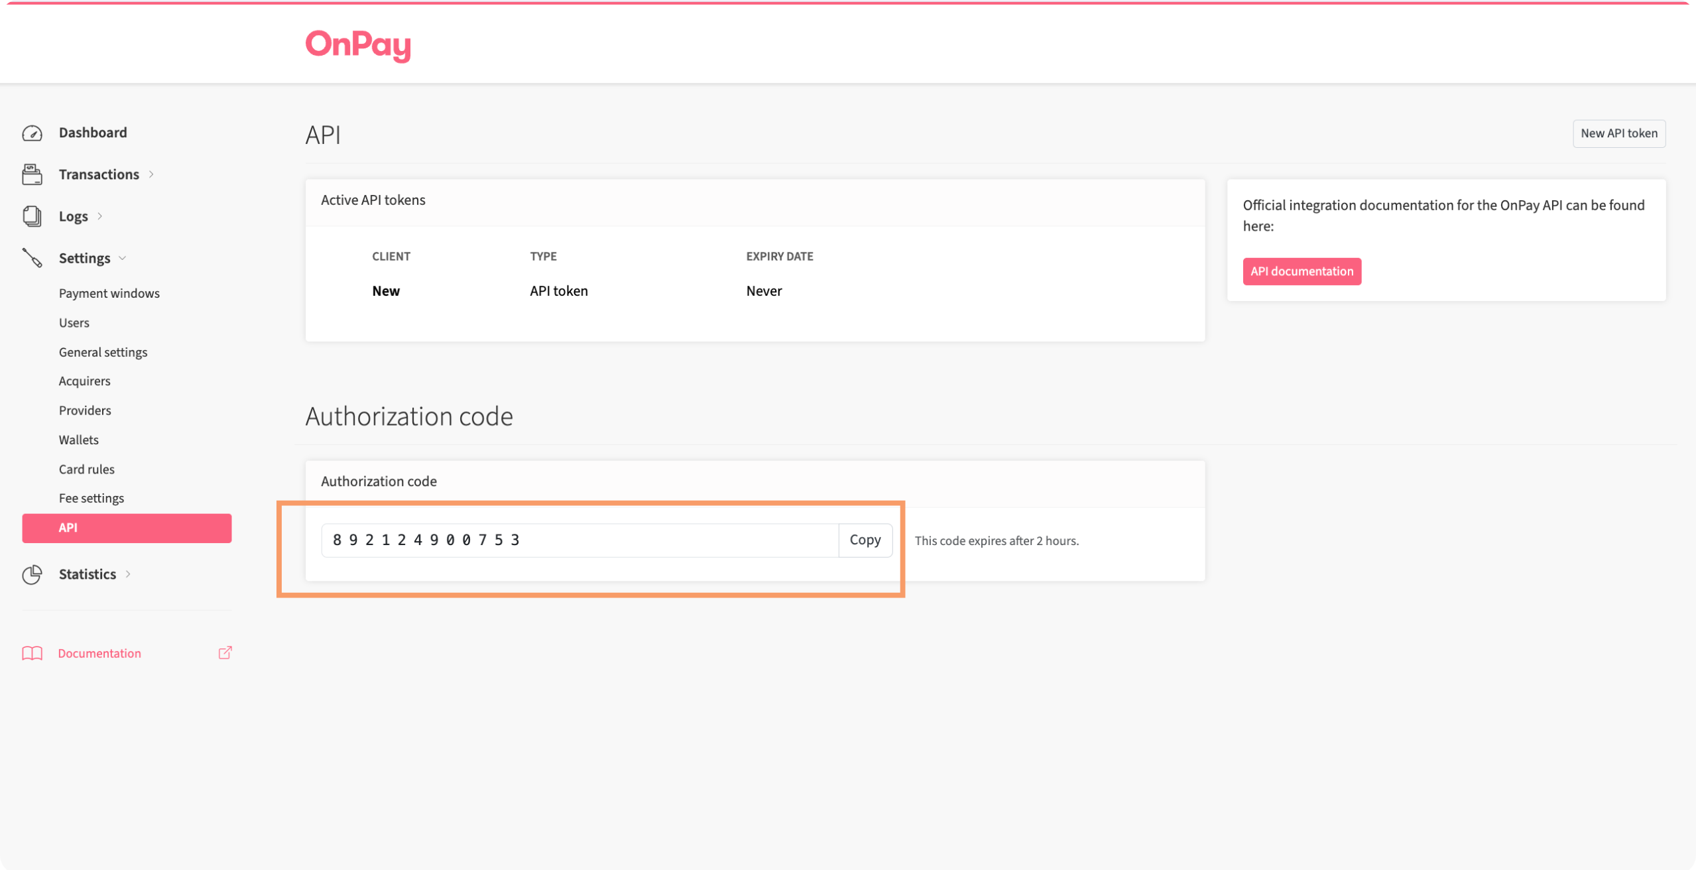
Task: Open the API documentation
Action: pyautogui.click(x=1302, y=271)
